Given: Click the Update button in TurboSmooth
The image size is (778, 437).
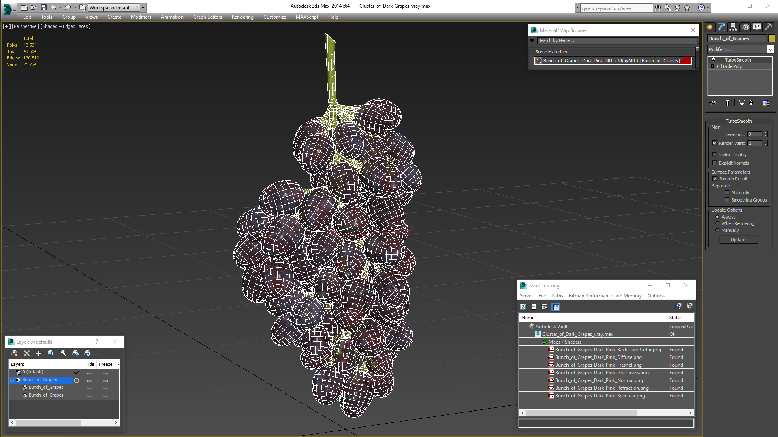Looking at the screenshot, I should pyautogui.click(x=738, y=240).
